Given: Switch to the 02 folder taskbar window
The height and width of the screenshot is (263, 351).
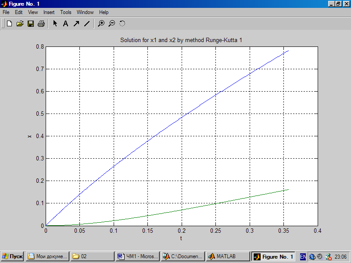Looking at the screenshot, I should (x=93, y=256).
